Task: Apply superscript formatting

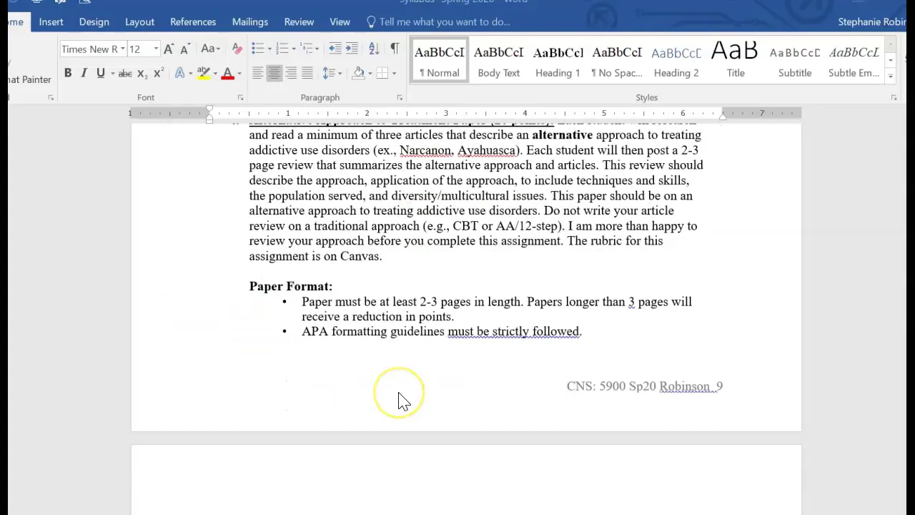Action: pos(158,73)
